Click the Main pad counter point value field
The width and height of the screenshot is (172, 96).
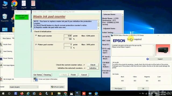point(68,36)
